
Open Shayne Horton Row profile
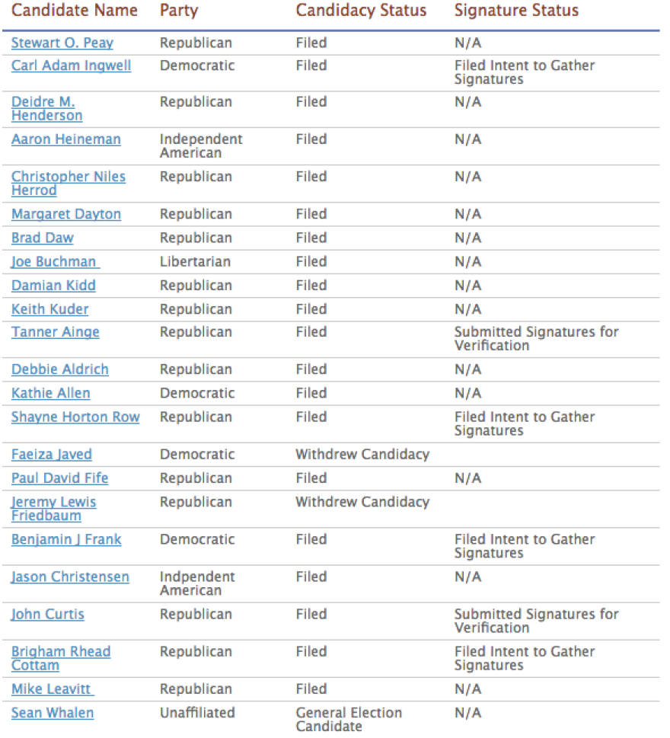[x=75, y=417]
